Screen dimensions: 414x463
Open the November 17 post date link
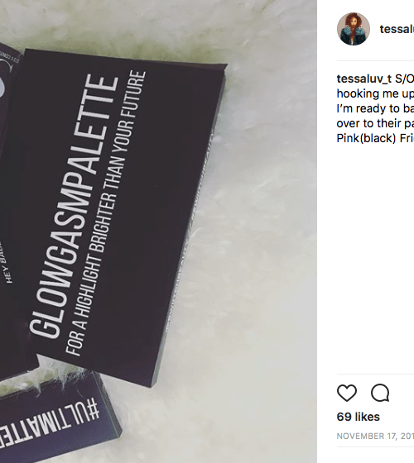click(x=375, y=436)
